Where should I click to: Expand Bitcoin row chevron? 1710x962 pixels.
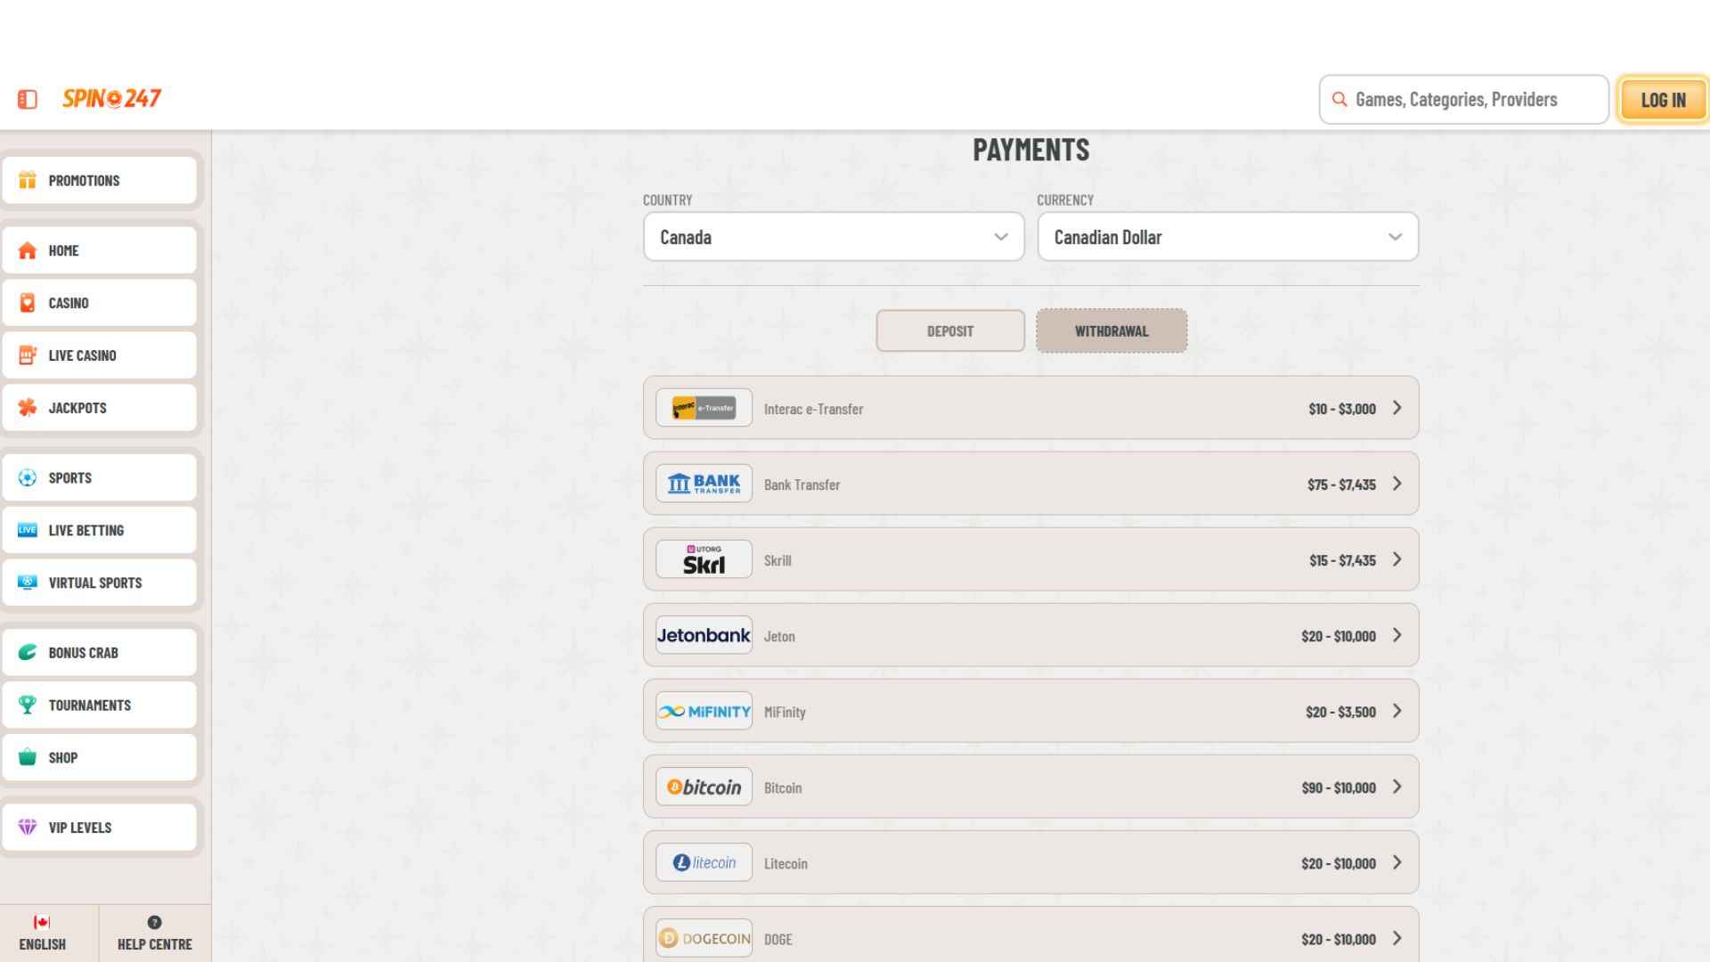1396,787
